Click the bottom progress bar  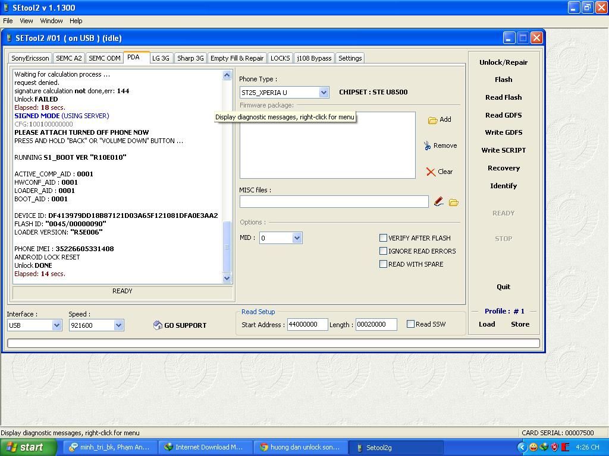[274, 343]
